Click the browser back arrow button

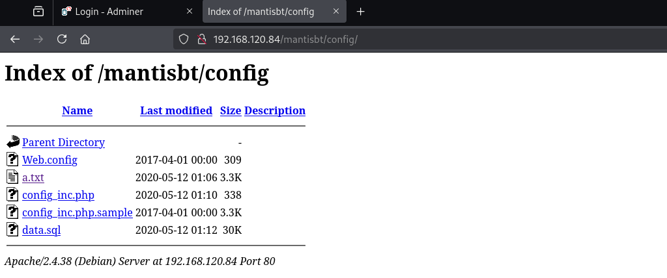coord(15,39)
